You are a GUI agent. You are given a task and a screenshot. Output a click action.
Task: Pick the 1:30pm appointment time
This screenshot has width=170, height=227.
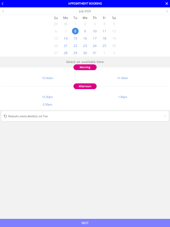point(123,97)
